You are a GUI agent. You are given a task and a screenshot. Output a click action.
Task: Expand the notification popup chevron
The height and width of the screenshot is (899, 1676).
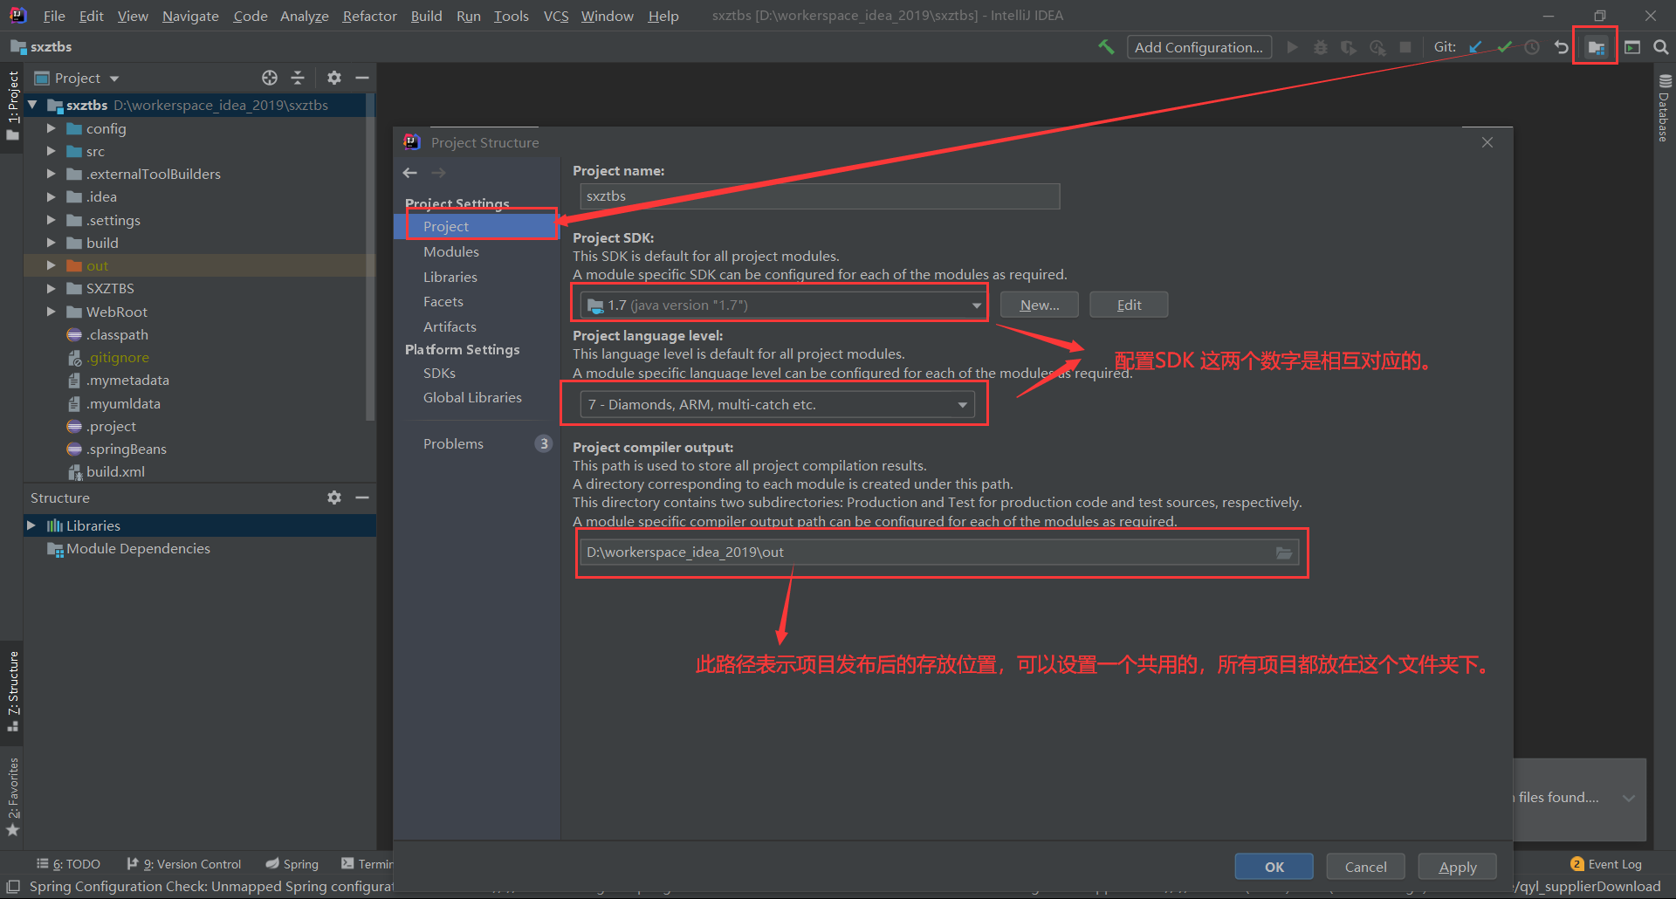click(x=1629, y=798)
